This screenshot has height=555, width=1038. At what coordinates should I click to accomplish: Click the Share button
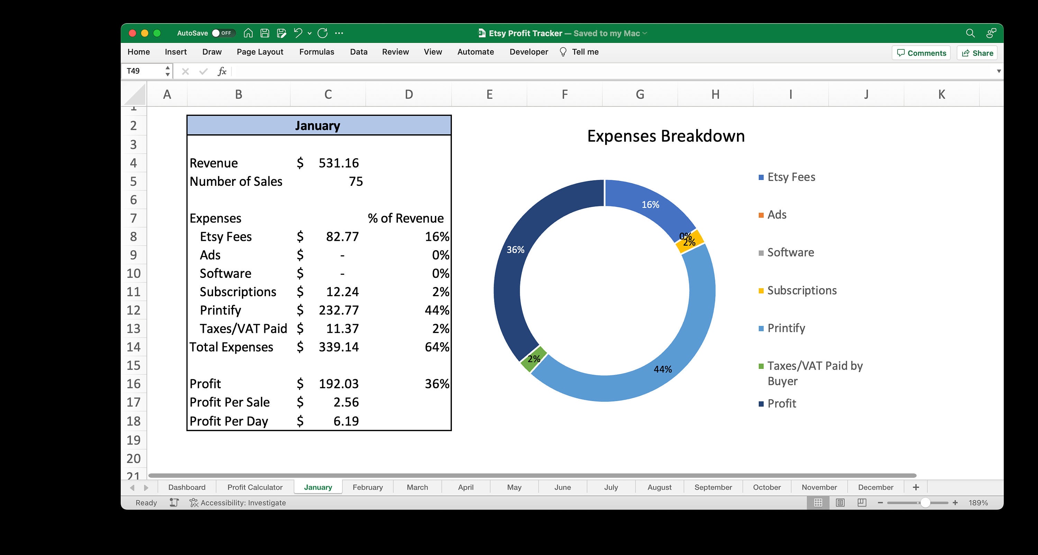[977, 53]
